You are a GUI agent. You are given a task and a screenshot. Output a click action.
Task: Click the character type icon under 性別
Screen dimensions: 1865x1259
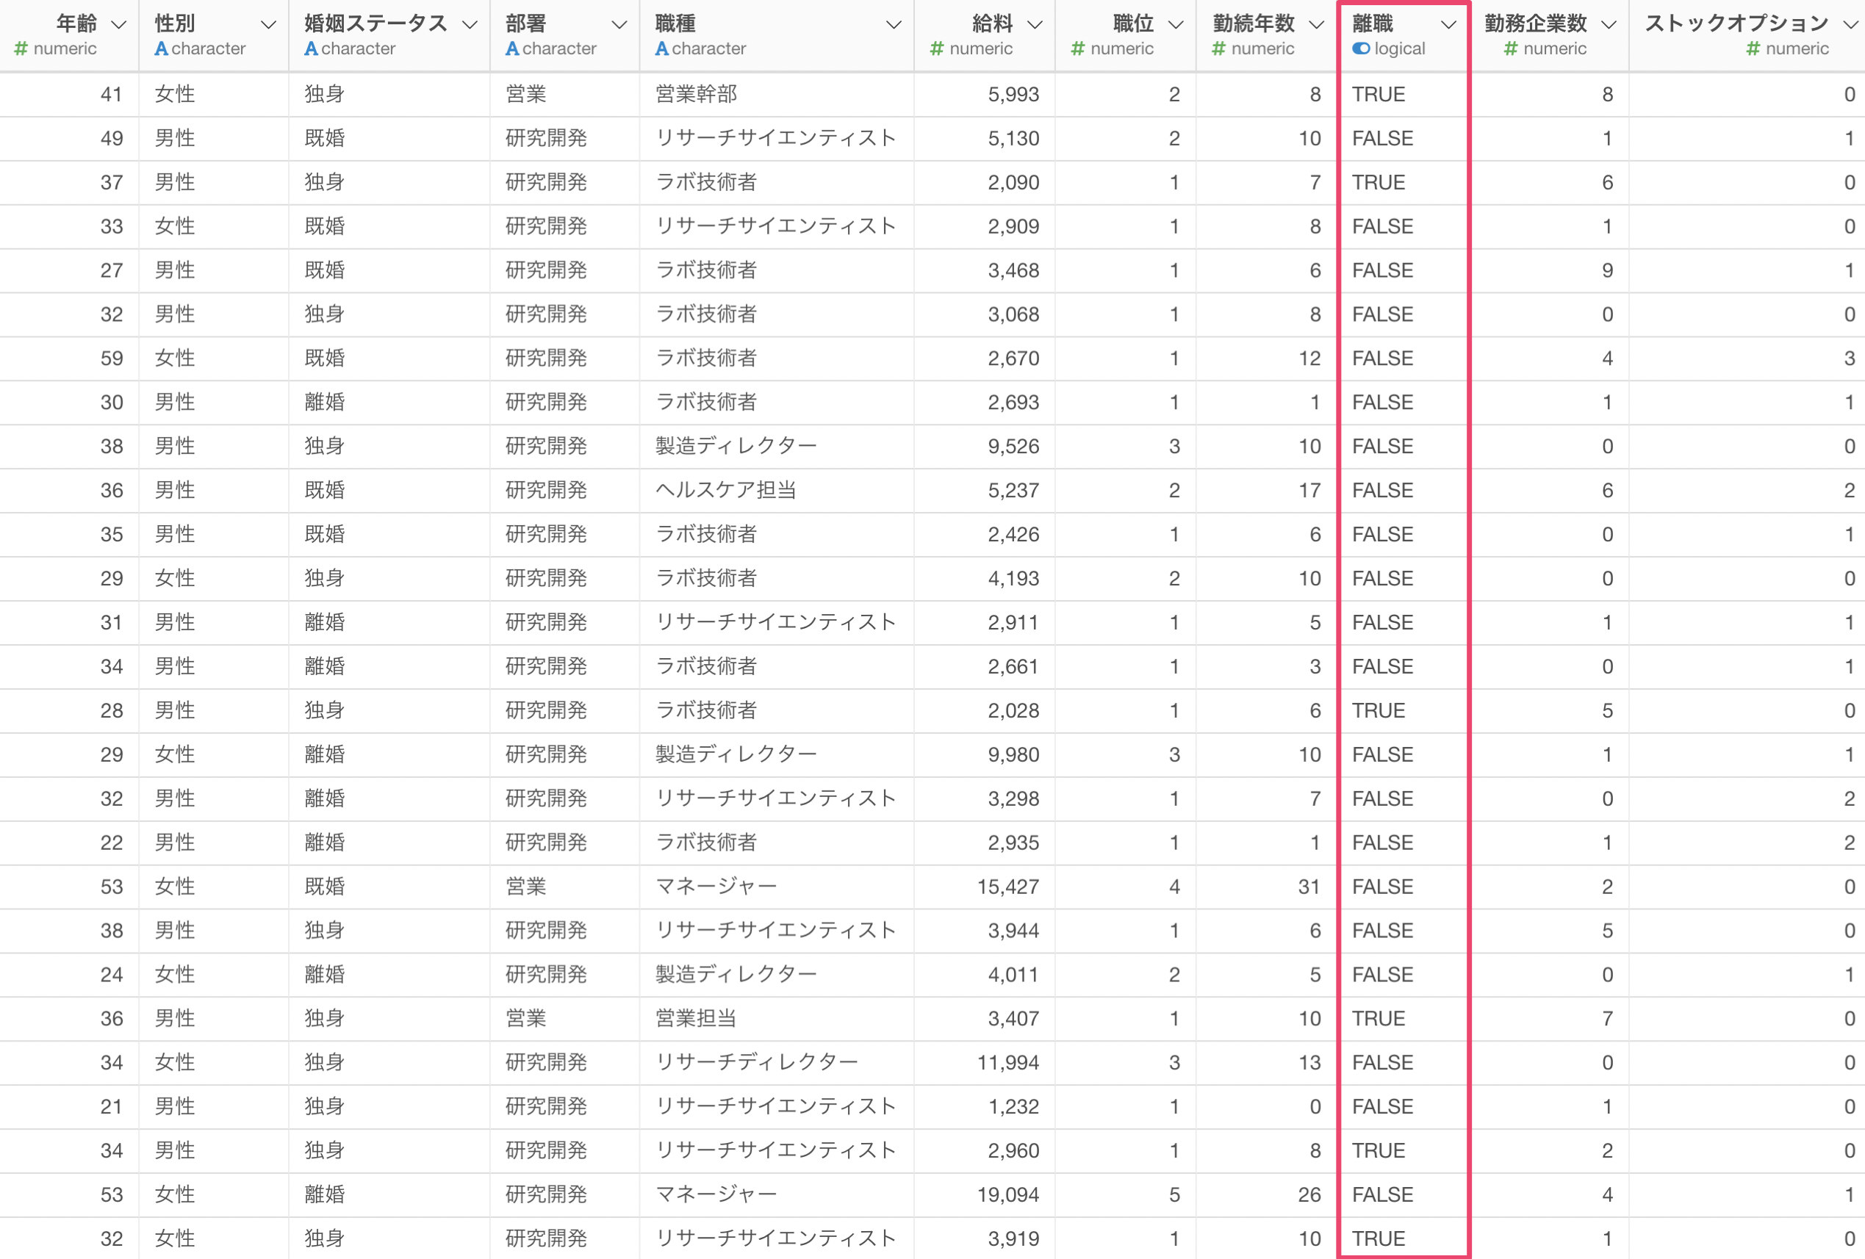tap(162, 49)
